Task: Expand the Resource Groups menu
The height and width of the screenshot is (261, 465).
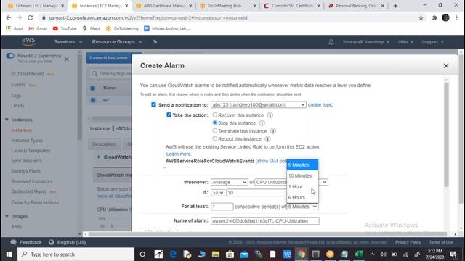Action: 117,42
